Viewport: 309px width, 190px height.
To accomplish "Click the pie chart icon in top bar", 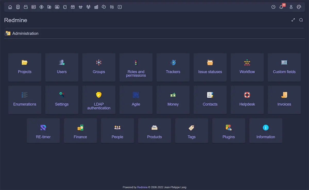I will tap(104, 7).
